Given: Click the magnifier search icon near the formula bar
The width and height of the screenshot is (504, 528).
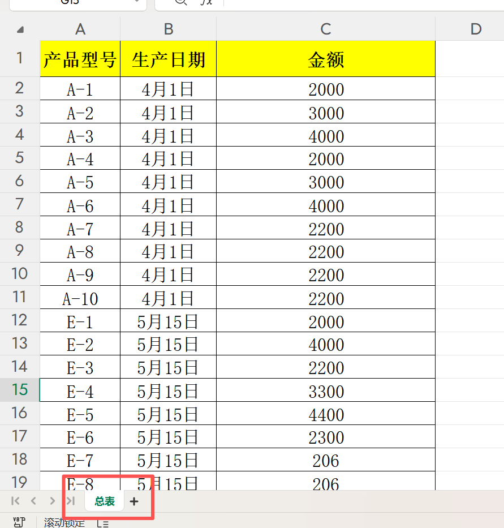Looking at the screenshot, I should click(180, 2).
